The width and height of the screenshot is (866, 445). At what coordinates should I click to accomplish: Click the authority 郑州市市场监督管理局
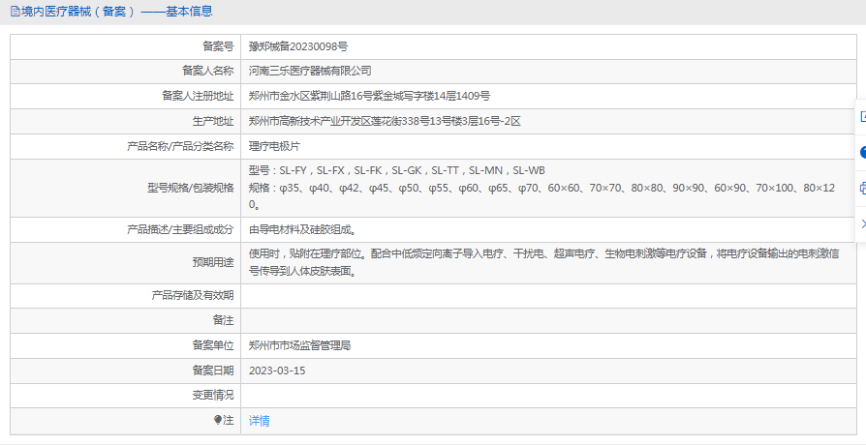[299, 346]
